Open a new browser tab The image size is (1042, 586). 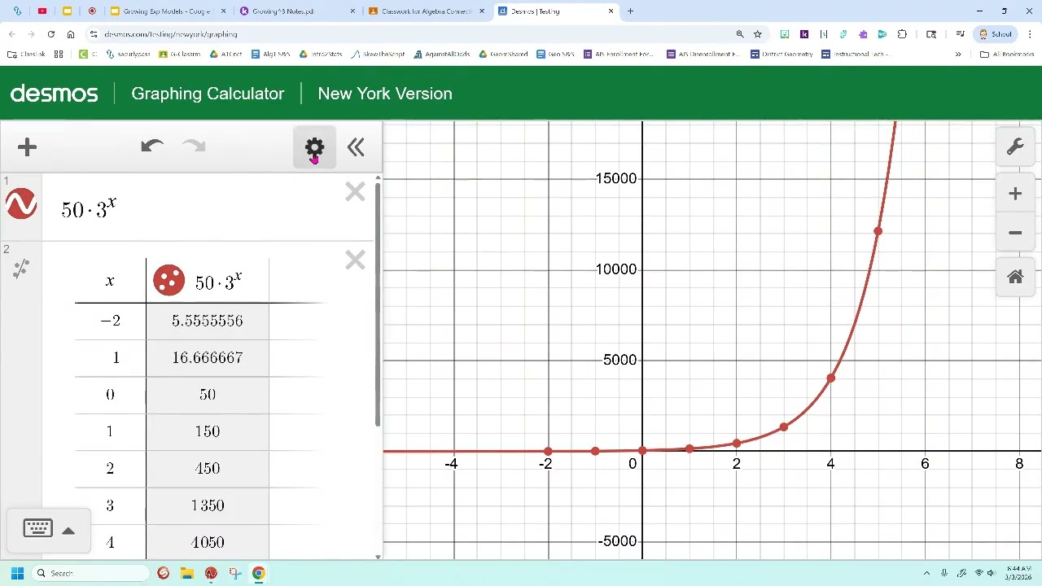click(x=630, y=11)
